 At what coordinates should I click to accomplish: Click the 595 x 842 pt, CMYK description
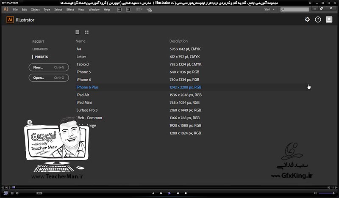coord(185,49)
